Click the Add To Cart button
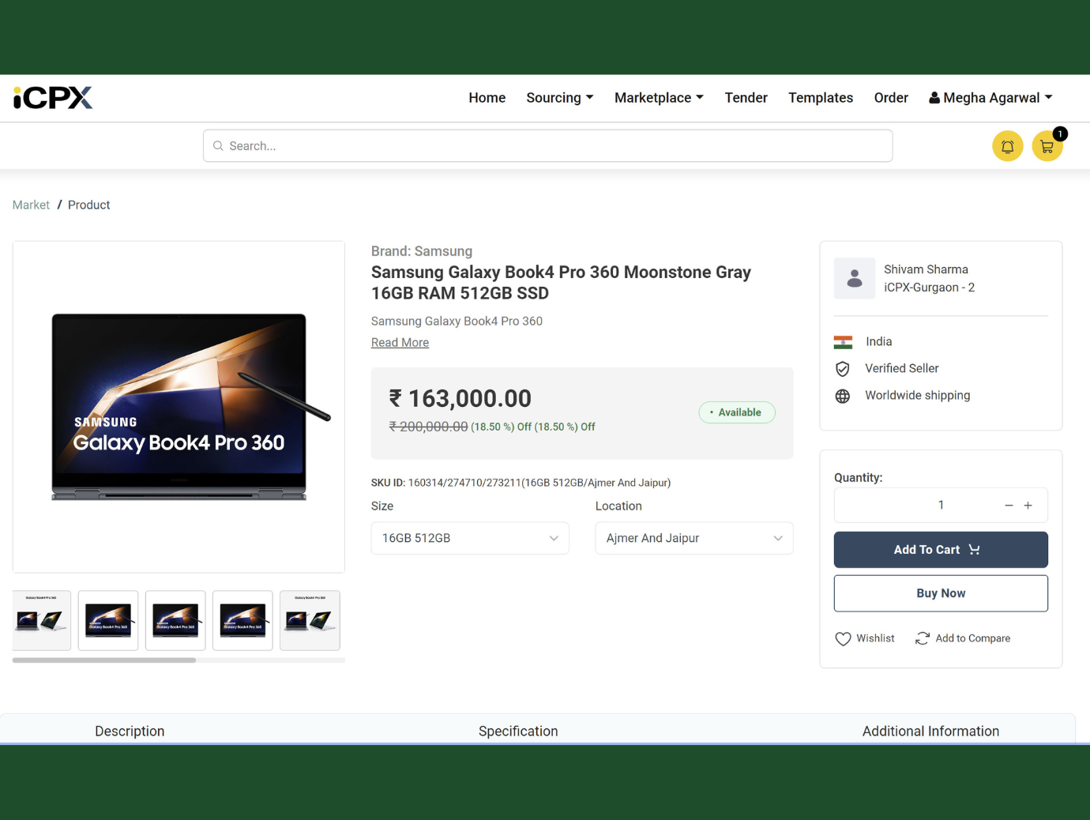The height and width of the screenshot is (820, 1090). (941, 550)
